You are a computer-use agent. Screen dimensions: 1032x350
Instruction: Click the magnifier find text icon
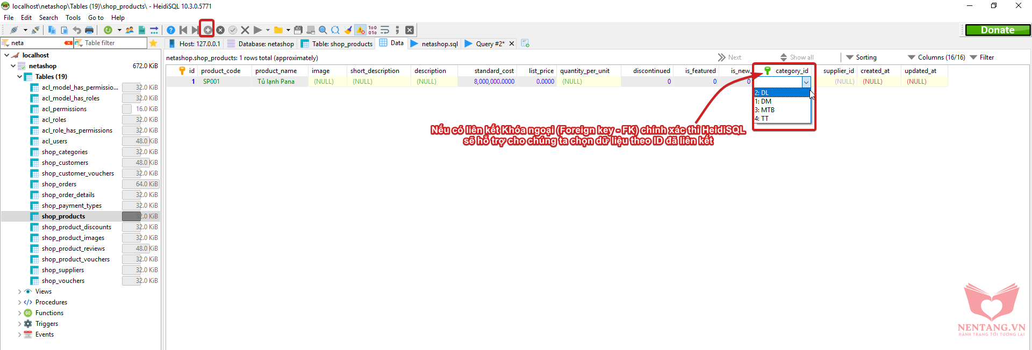[x=322, y=30]
